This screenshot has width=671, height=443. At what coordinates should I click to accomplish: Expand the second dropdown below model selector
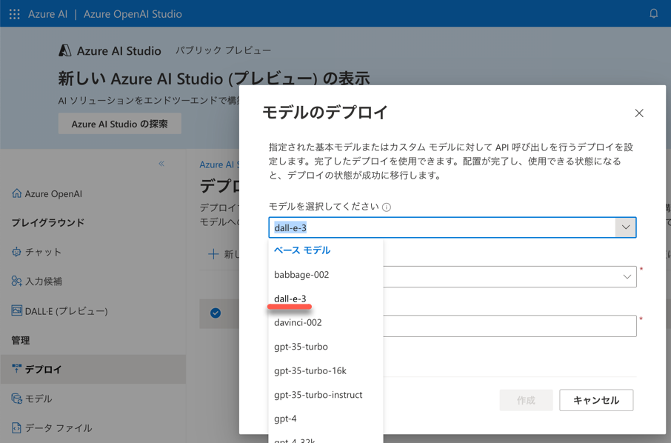click(x=627, y=276)
